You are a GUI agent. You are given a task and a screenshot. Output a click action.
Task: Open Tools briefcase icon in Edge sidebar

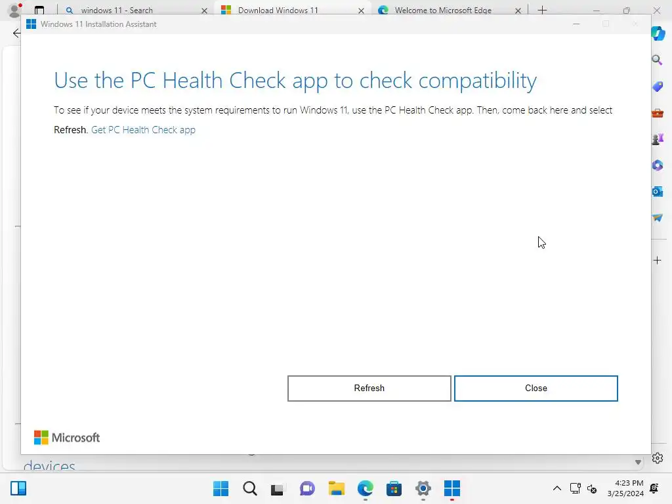658,113
